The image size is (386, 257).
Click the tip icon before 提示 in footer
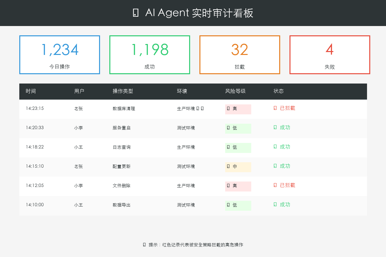coord(144,245)
